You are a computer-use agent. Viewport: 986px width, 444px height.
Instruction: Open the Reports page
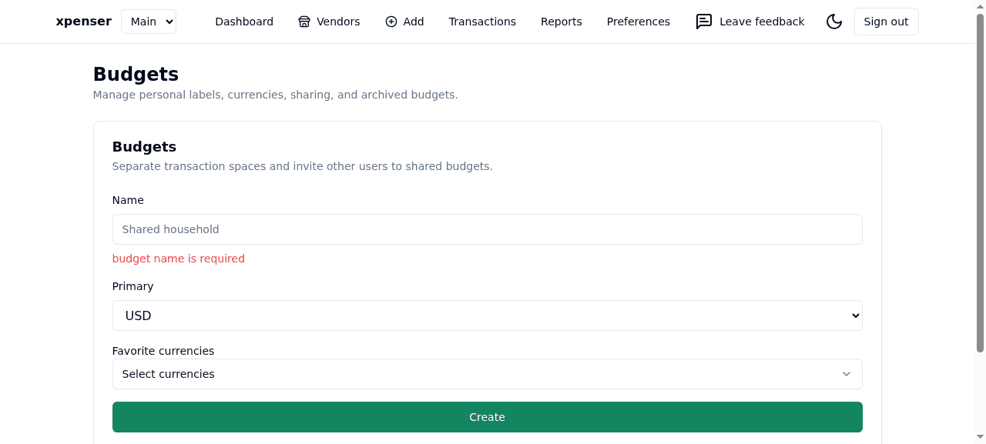pyautogui.click(x=562, y=22)
